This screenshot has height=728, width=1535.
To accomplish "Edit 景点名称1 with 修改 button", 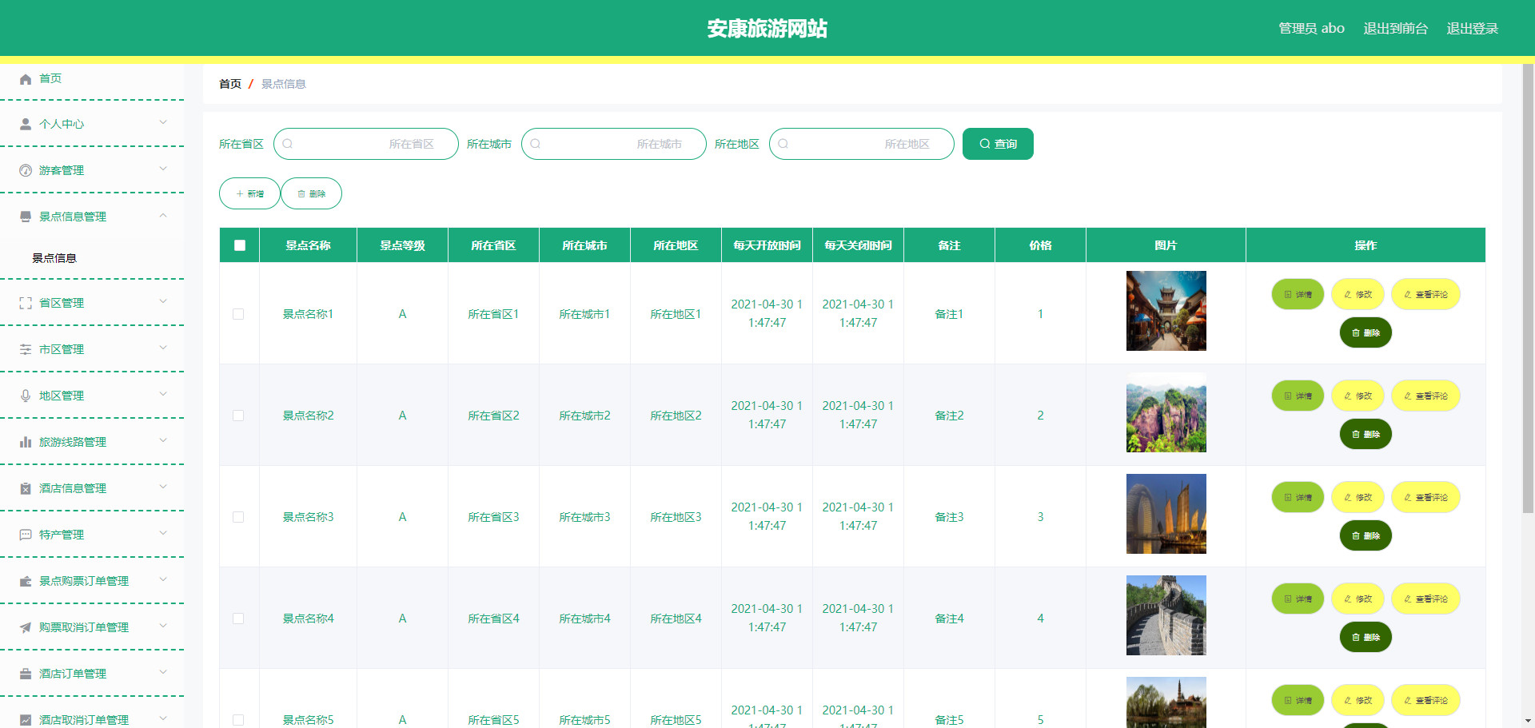I will click(1358, 294).
